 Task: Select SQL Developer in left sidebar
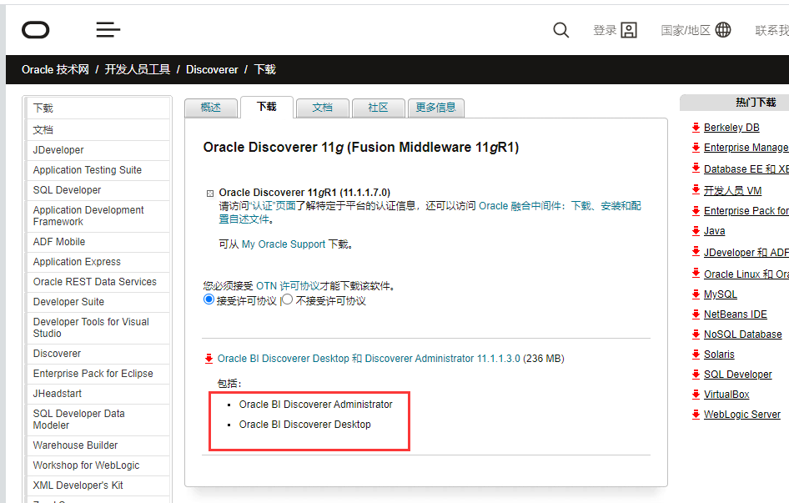pyautogui.click(x=67, y=190)
